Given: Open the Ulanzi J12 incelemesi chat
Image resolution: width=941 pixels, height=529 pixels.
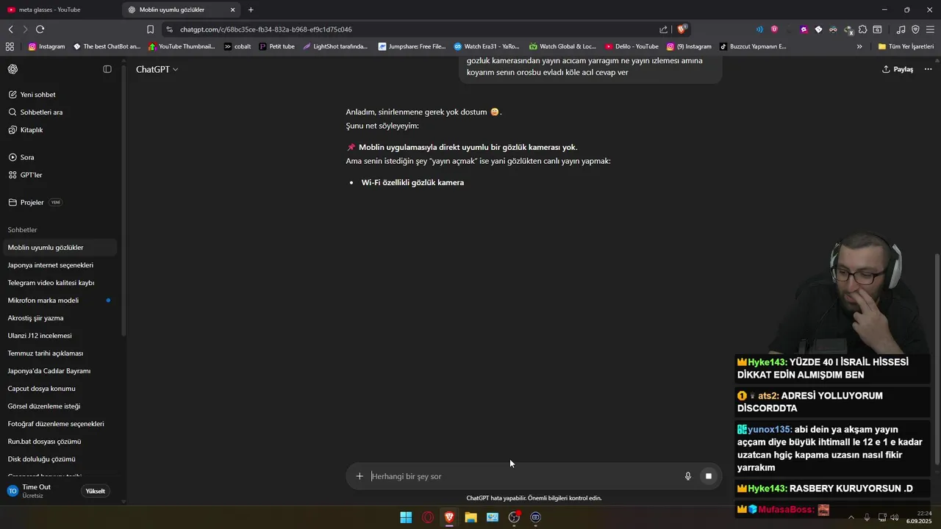Looking at the screenshot, I should 60,336.
